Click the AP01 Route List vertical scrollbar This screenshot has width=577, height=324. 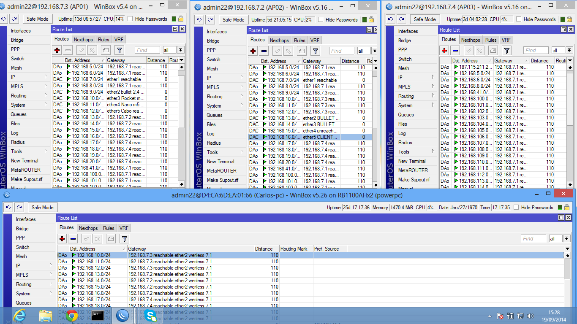coord(182,125)
